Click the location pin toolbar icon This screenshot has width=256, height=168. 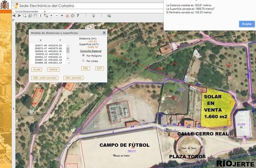click(93, 16)
